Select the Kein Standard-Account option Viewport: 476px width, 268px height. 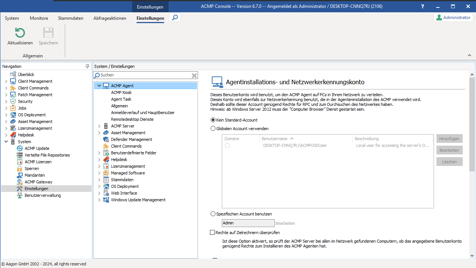coord(213,120)
